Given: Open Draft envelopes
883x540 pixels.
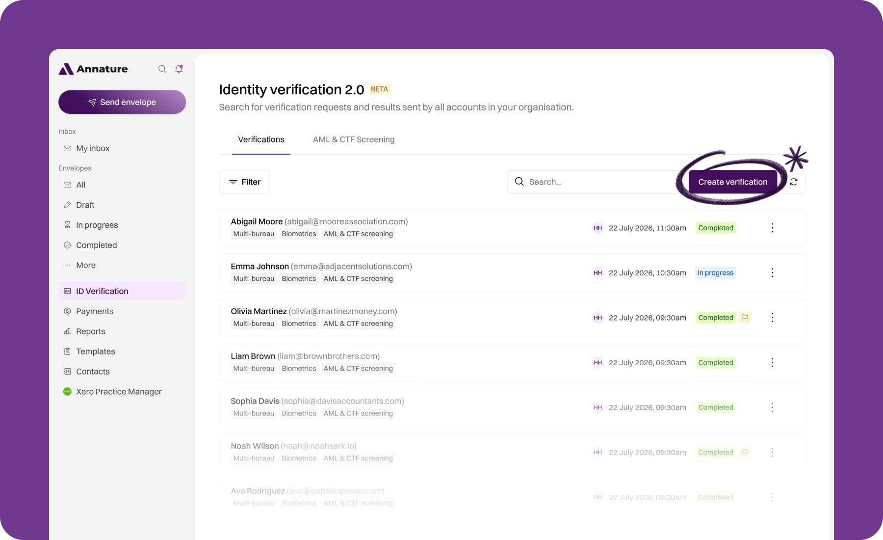Looking at the screenshot, I should [x=122, y=205].
